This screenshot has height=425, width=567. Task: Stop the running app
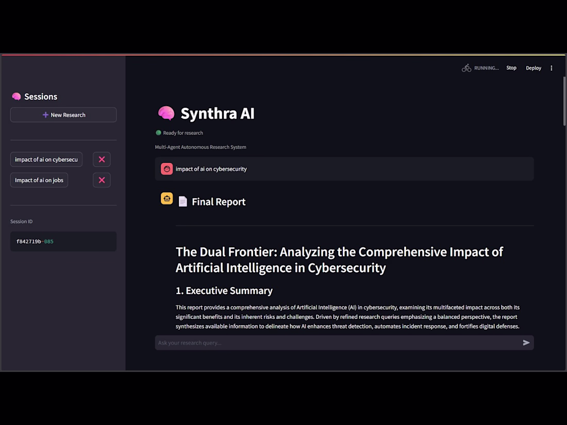511,68
